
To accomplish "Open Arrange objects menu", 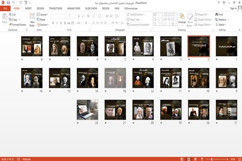I will pyautogui.click(x=182, y=19).
